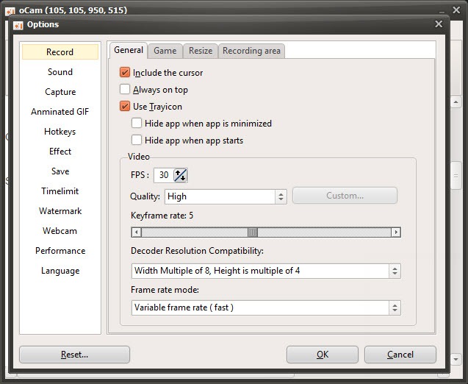Open Watermark settings

60,211
